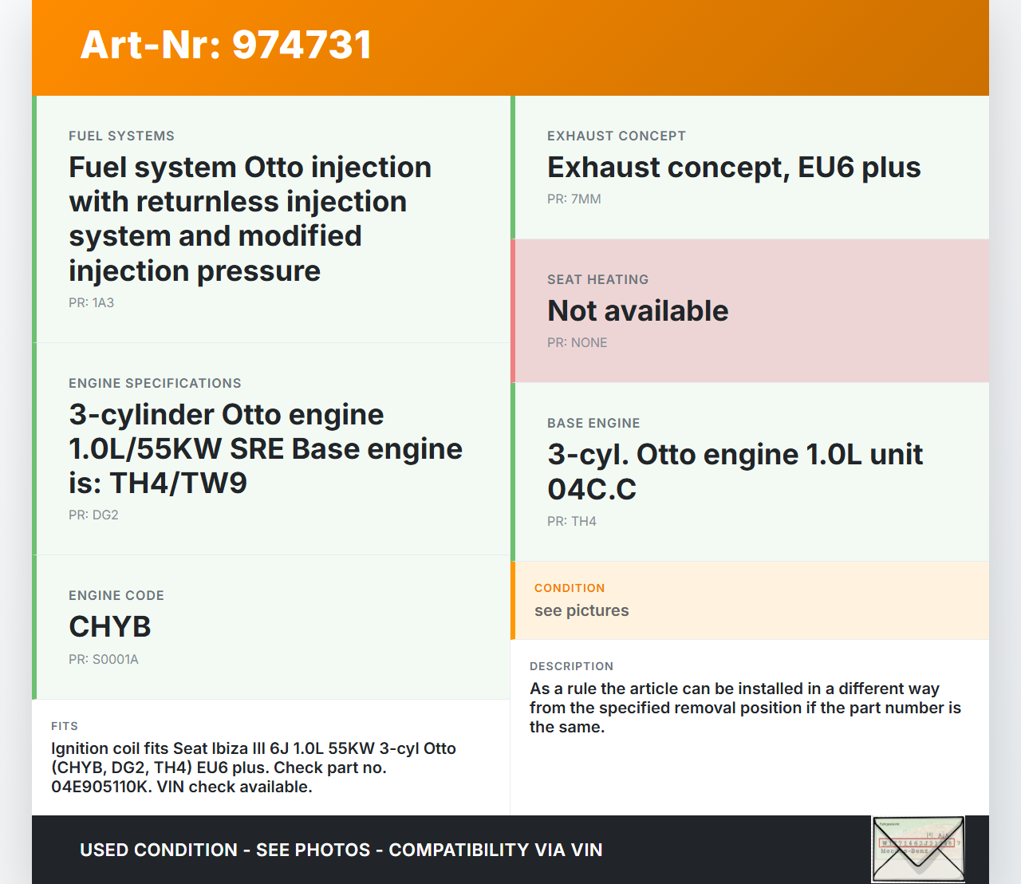
Task: Click the Fuel system Otto injection title
Action: click(x=250, y=219)
